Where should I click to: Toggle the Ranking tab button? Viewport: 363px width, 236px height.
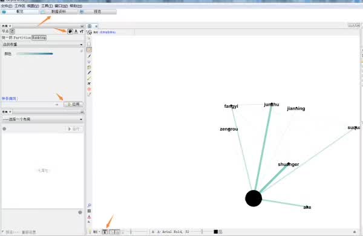(39, 38)
